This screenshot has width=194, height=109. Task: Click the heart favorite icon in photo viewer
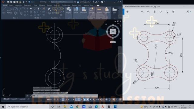tap(161, 12)
